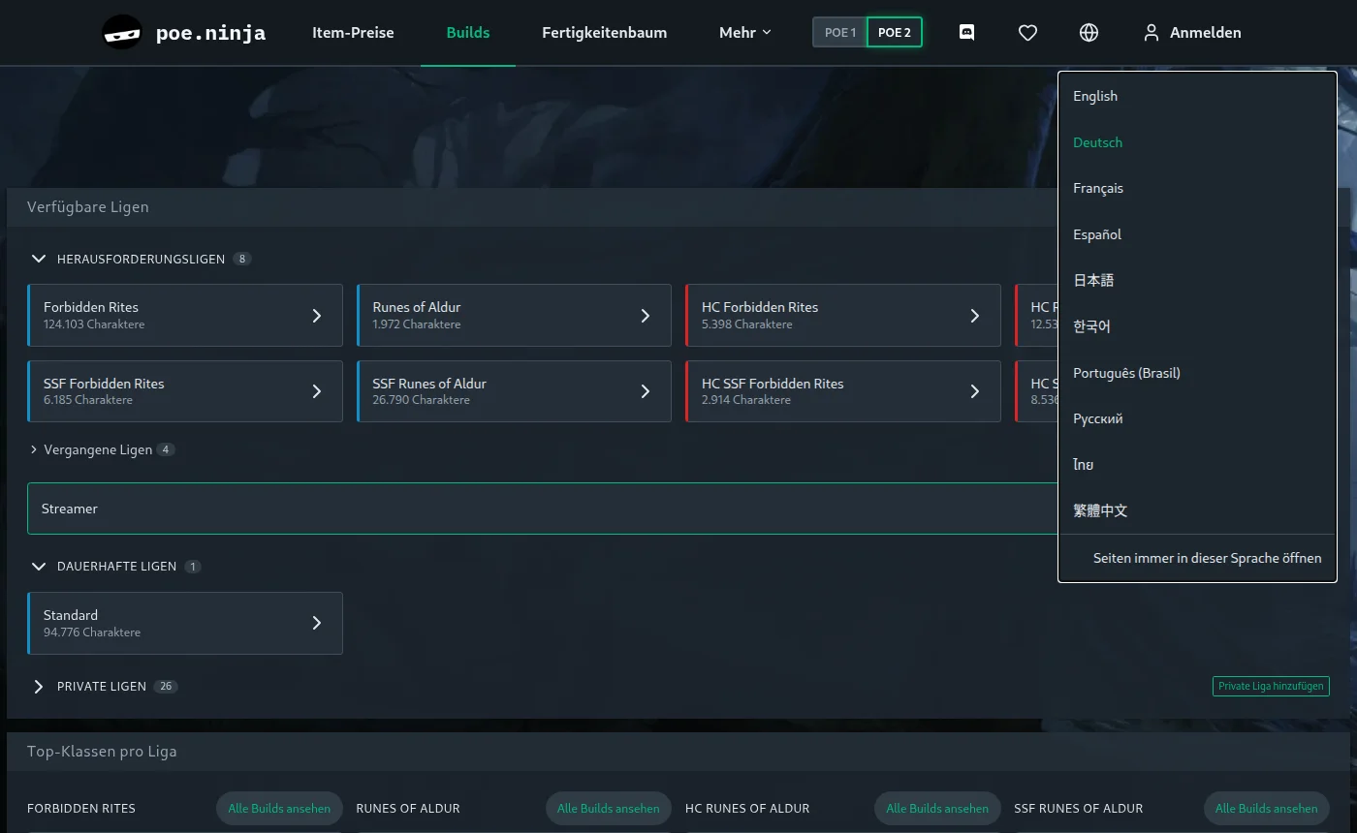Open the Fertigkeitenbaum tab
This screenshot has width=1357, height=833.
pos(605,33)
